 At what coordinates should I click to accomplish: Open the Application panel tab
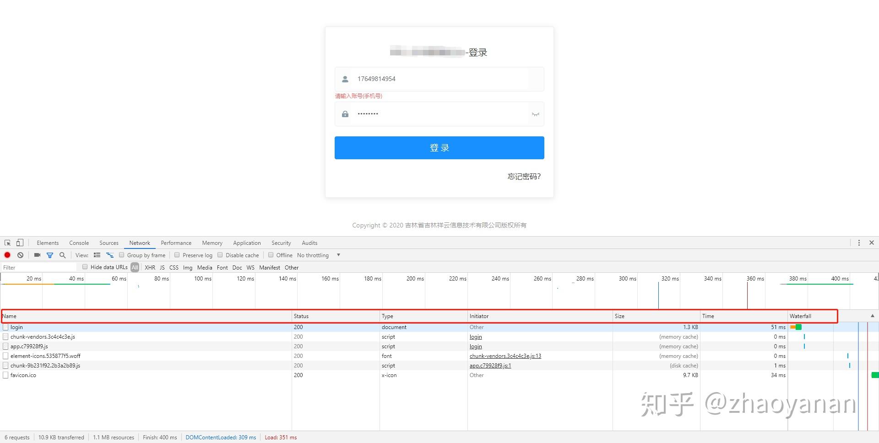coord(247,243)
